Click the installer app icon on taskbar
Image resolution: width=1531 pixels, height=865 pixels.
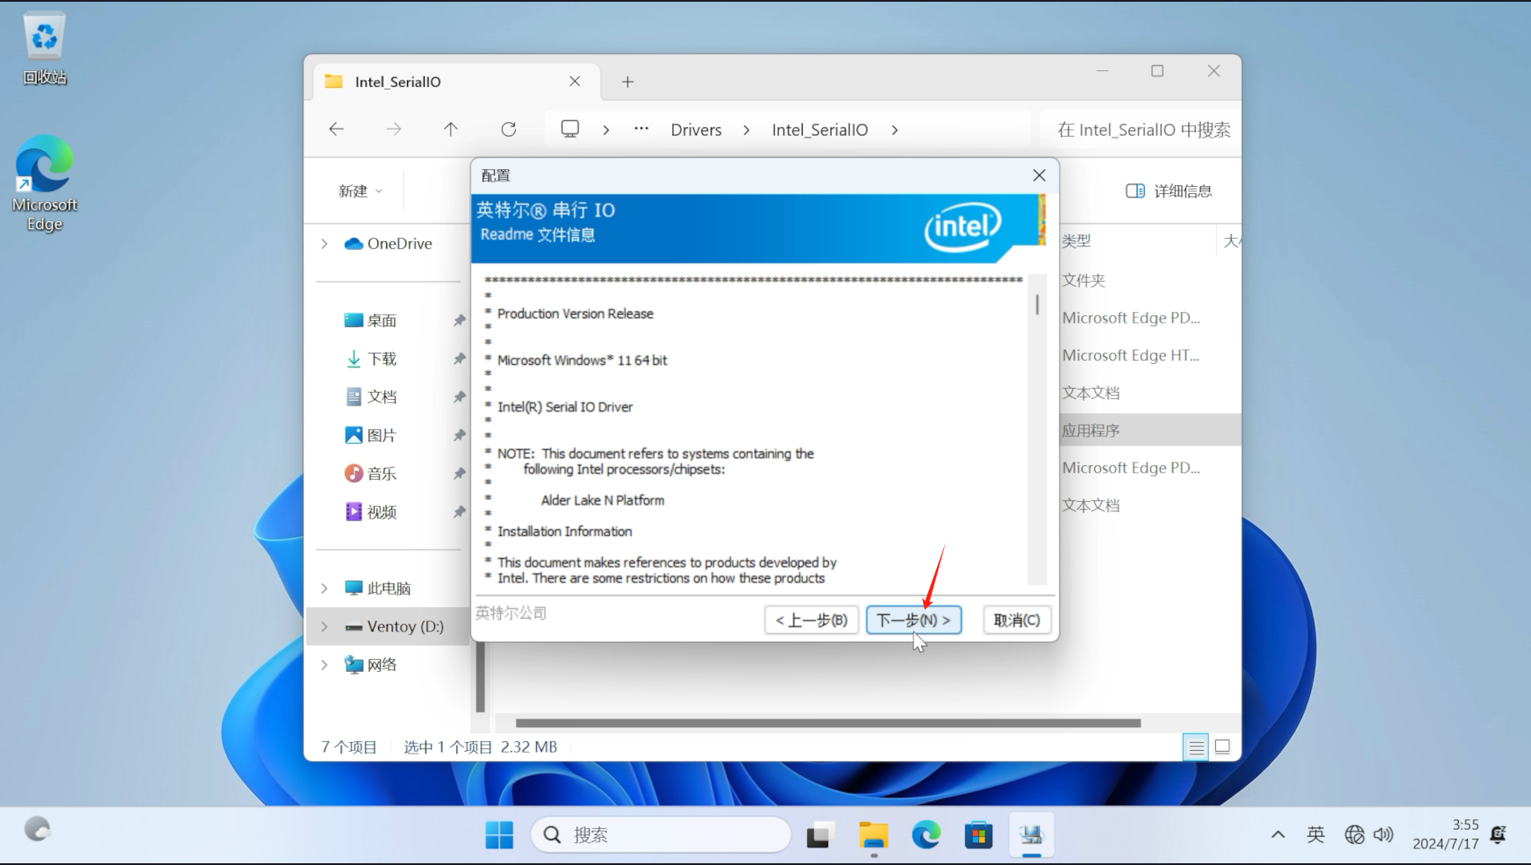1032,835
